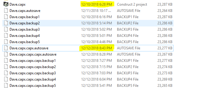This screenshot has height=107, width=210.
Task: Click the 12/12/2018 5:41 PM date entry
Action: pos(96,86)
